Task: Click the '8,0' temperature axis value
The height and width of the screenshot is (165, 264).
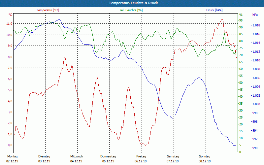Action: click(x=10, y=57)
